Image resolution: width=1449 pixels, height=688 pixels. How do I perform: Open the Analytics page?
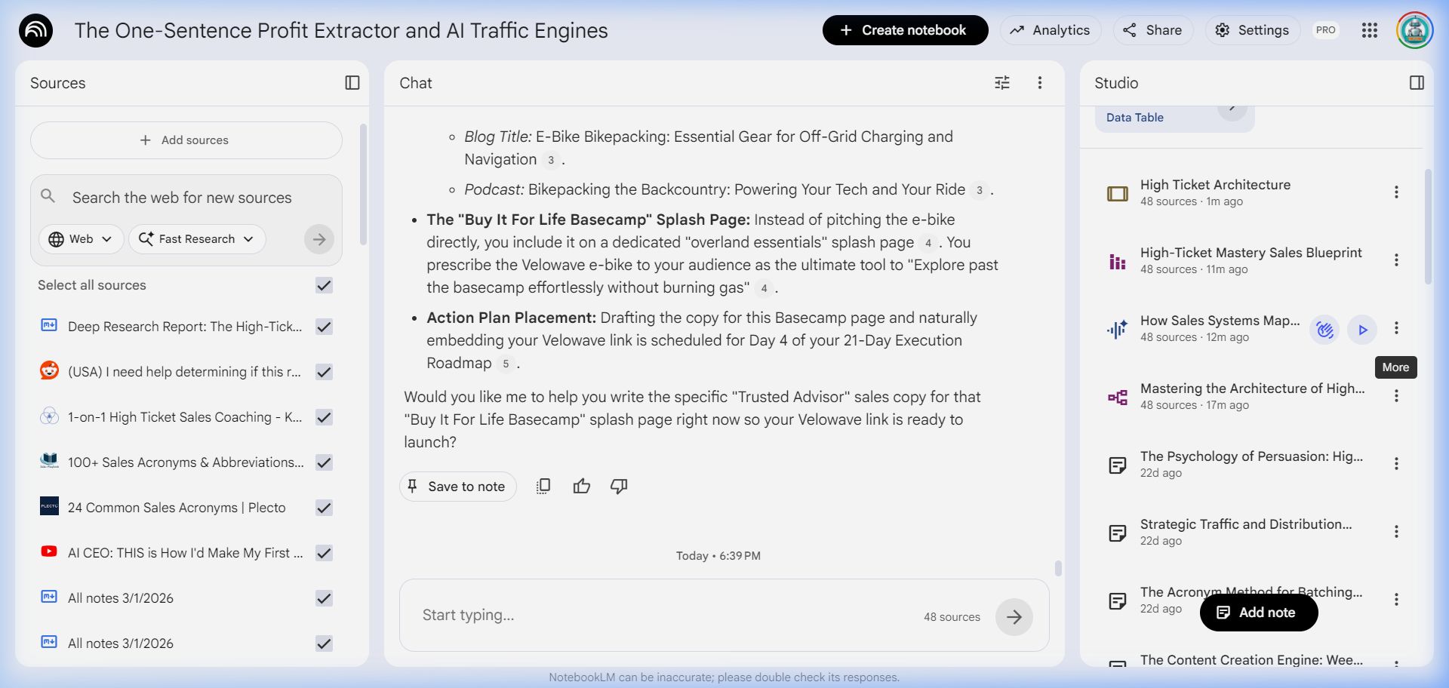1050,30
